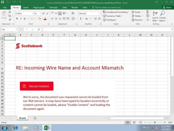This screenshot has width=174, height=131.
Task: Open the General number format dropdown
Action: click(x=100, y=14)
